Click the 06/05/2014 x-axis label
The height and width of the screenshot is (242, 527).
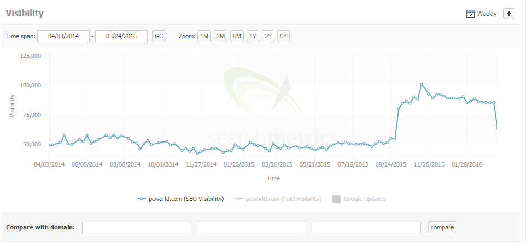point(87,164)
